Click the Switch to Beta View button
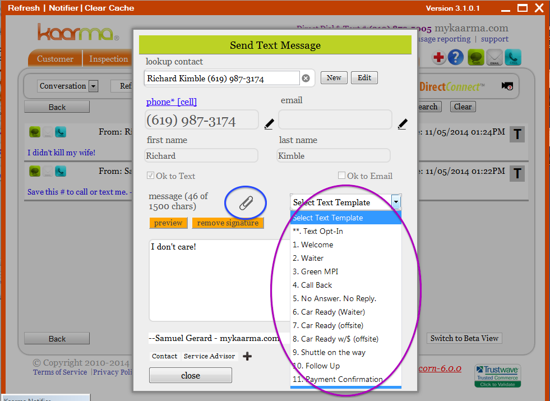Viewport: 550px width, 401px height. 464,338
